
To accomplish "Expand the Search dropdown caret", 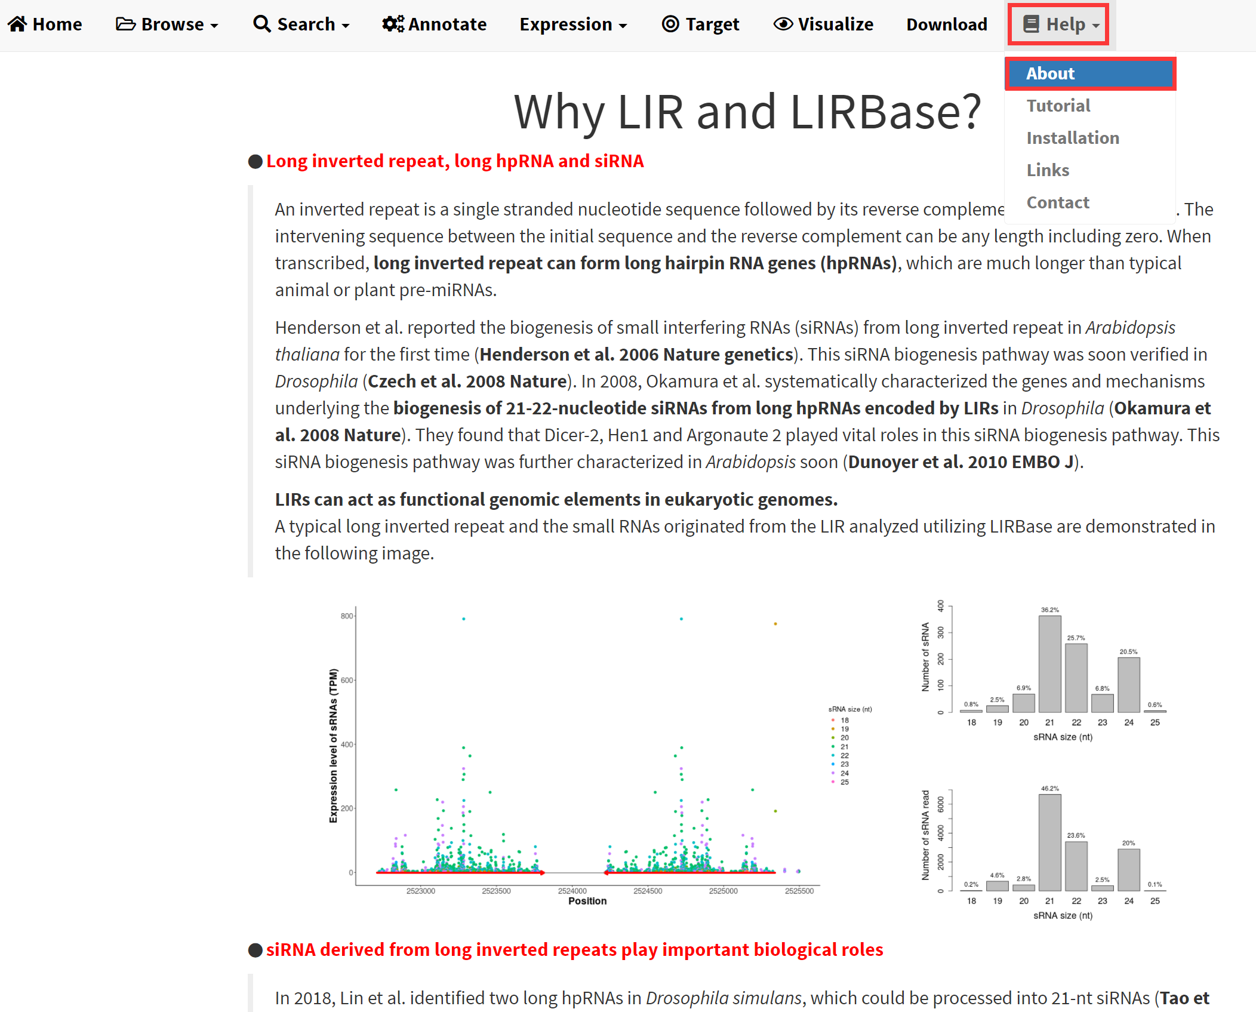I will pyautogui.click(x=346, y=26).
